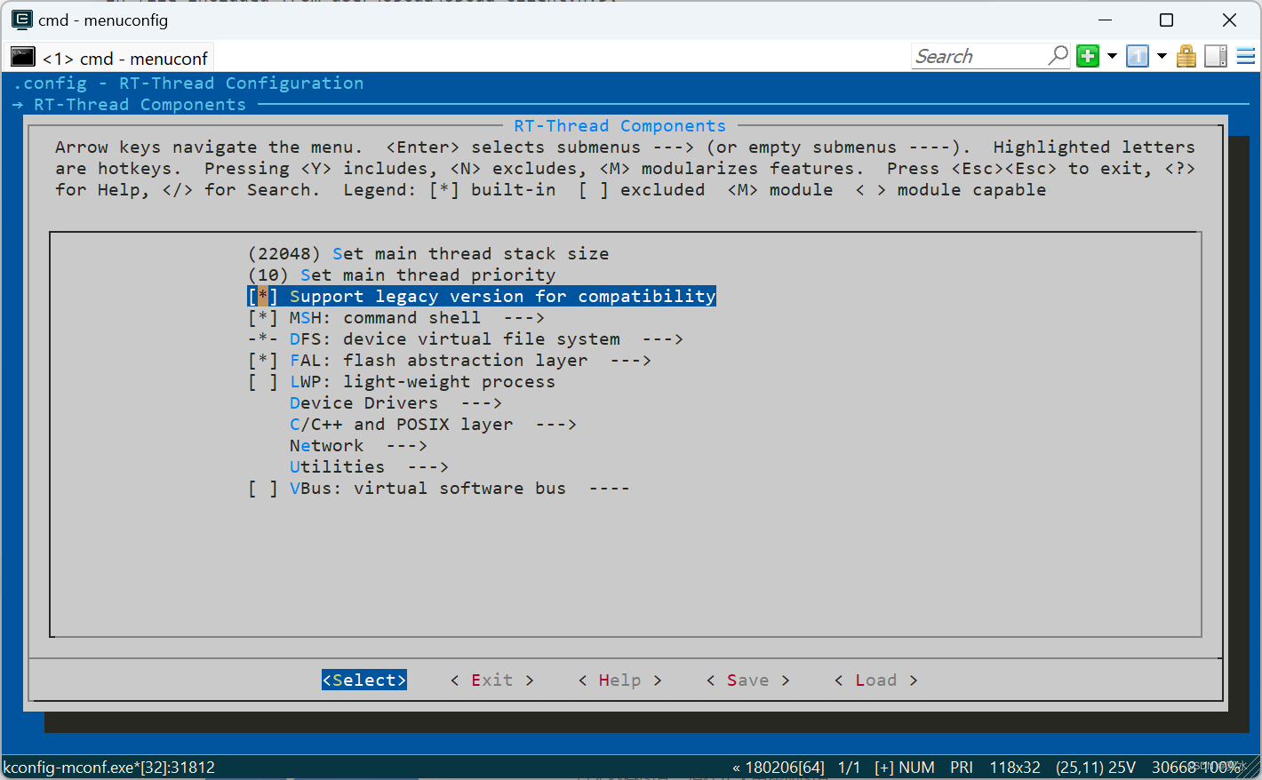Expand FAL flash abstraction layer submenu arrow

click(631, 360)
